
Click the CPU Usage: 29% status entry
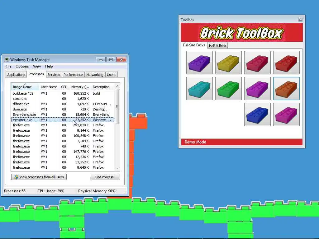tap(51, 191)
